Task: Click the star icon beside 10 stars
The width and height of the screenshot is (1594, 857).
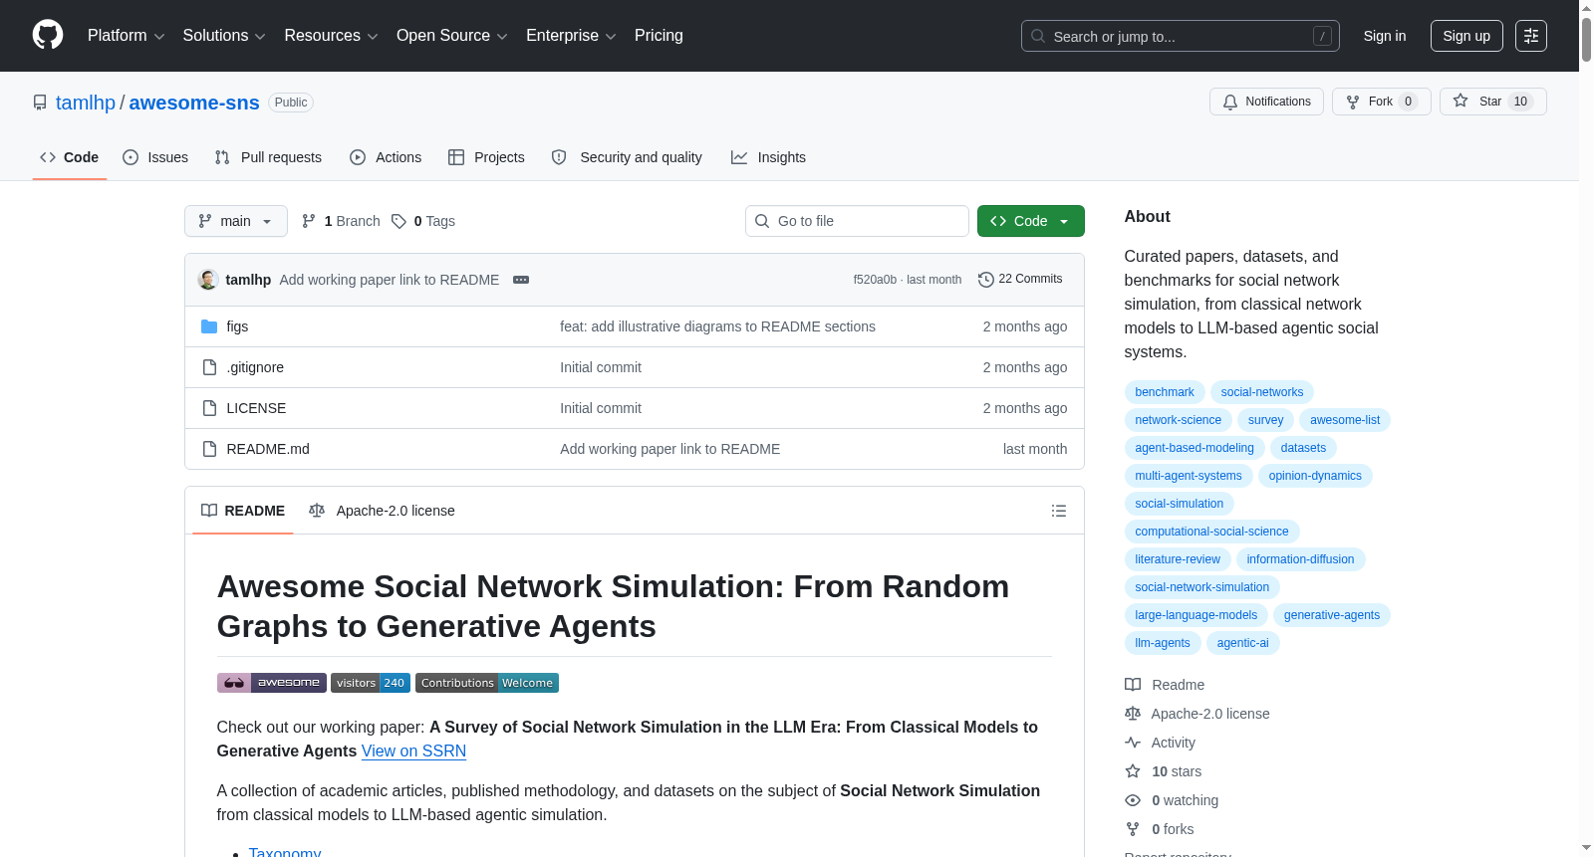Action: 1133,771
